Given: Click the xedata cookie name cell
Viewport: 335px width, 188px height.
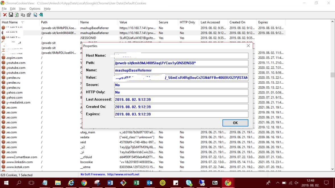Looking at the screenshot, I should click(x=85, y=137).
